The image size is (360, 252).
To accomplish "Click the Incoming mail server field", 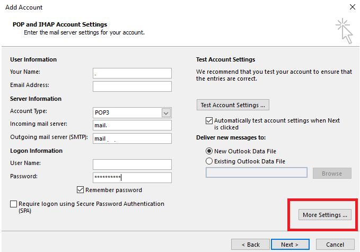I will click(132, 125).
